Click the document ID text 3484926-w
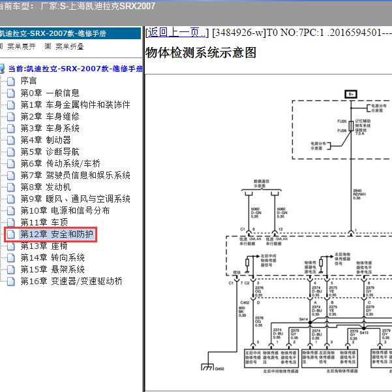392x392 pixels. (239, 33)
